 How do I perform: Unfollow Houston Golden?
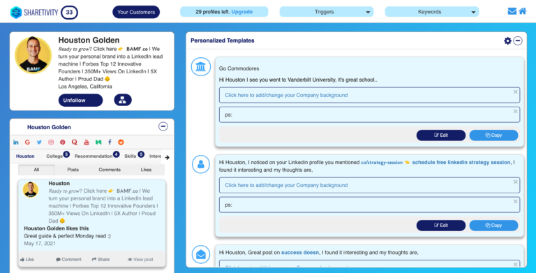(81, 101)
